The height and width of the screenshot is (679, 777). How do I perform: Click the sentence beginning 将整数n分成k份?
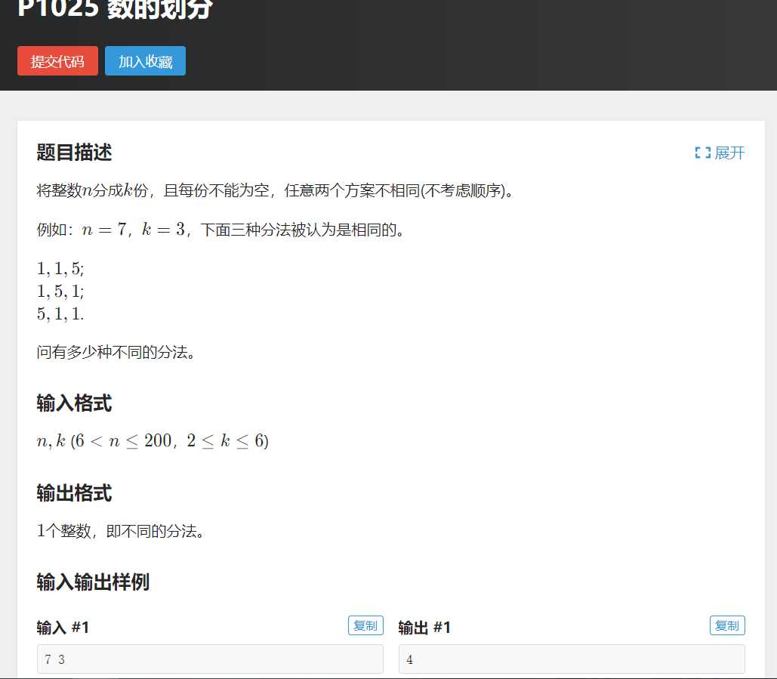276,190
